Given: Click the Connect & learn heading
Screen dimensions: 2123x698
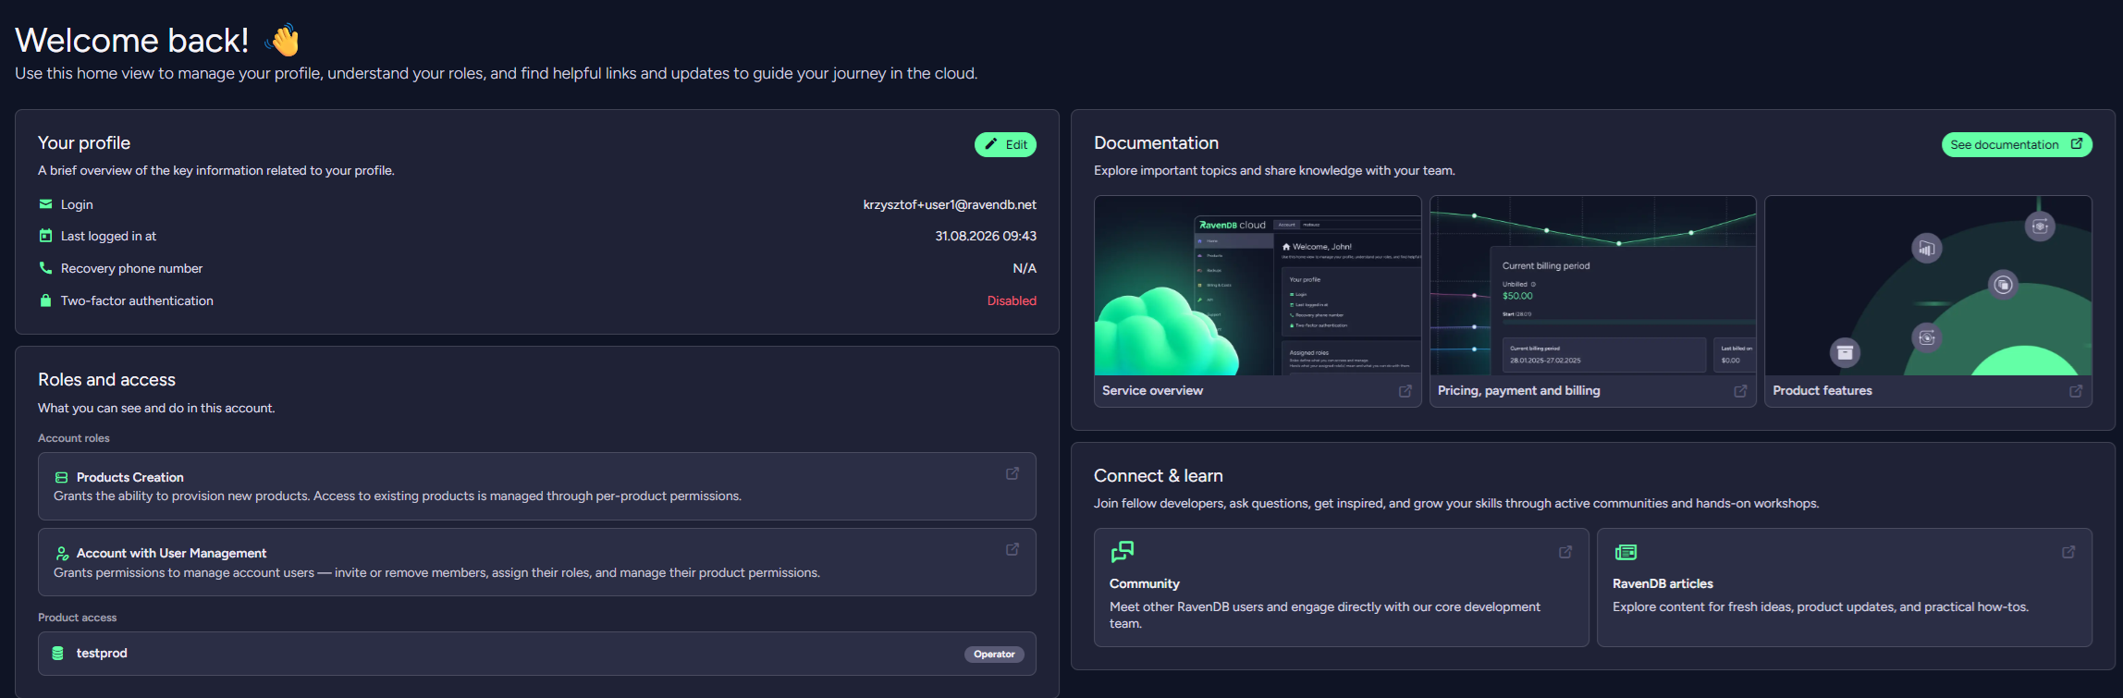Looking at the screenshot, I should coord(1159,475).
